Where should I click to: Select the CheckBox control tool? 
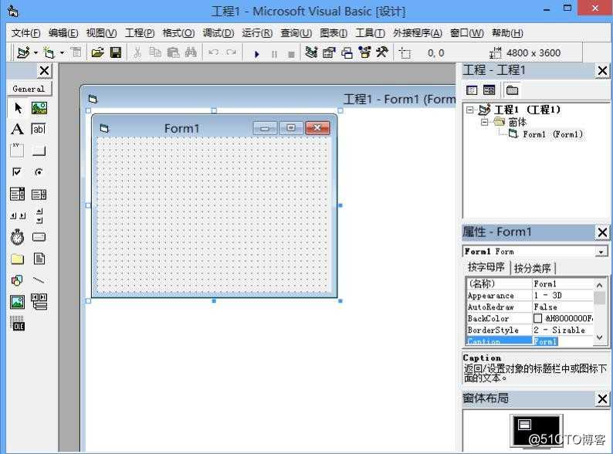click(x=18, y=172)
